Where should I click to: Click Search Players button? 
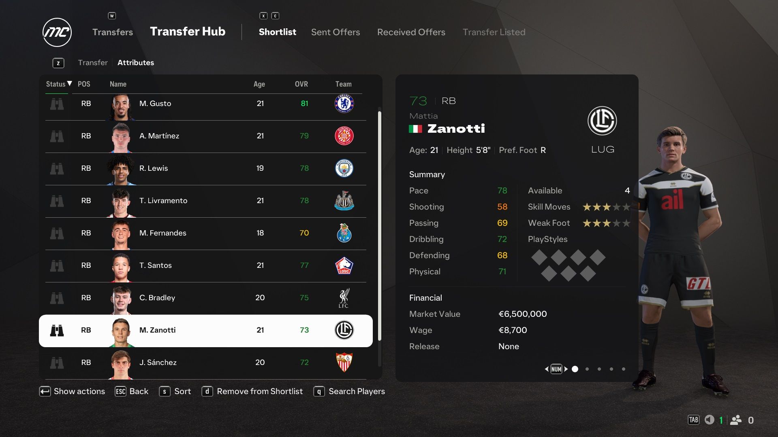point(357,391)
